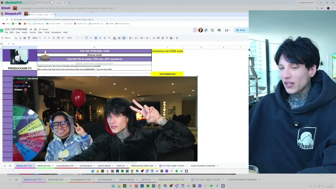Open the File menu

coord(6,33)
